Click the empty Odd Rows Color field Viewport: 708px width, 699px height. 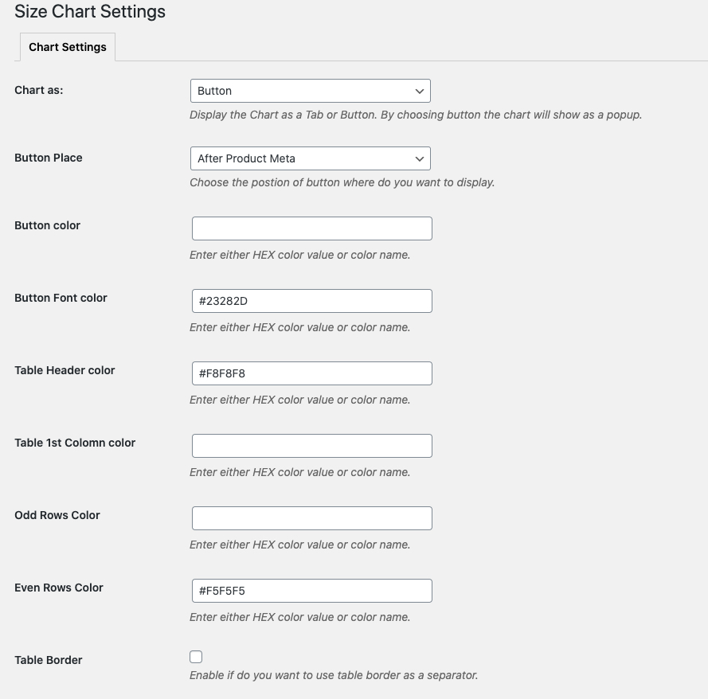point(312,518)
